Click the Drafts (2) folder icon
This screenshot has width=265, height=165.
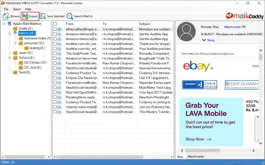pyautogui.click(x=16, y=28)
